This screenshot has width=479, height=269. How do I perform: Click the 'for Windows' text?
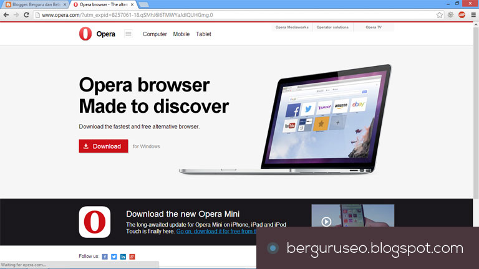click(147, 146)
